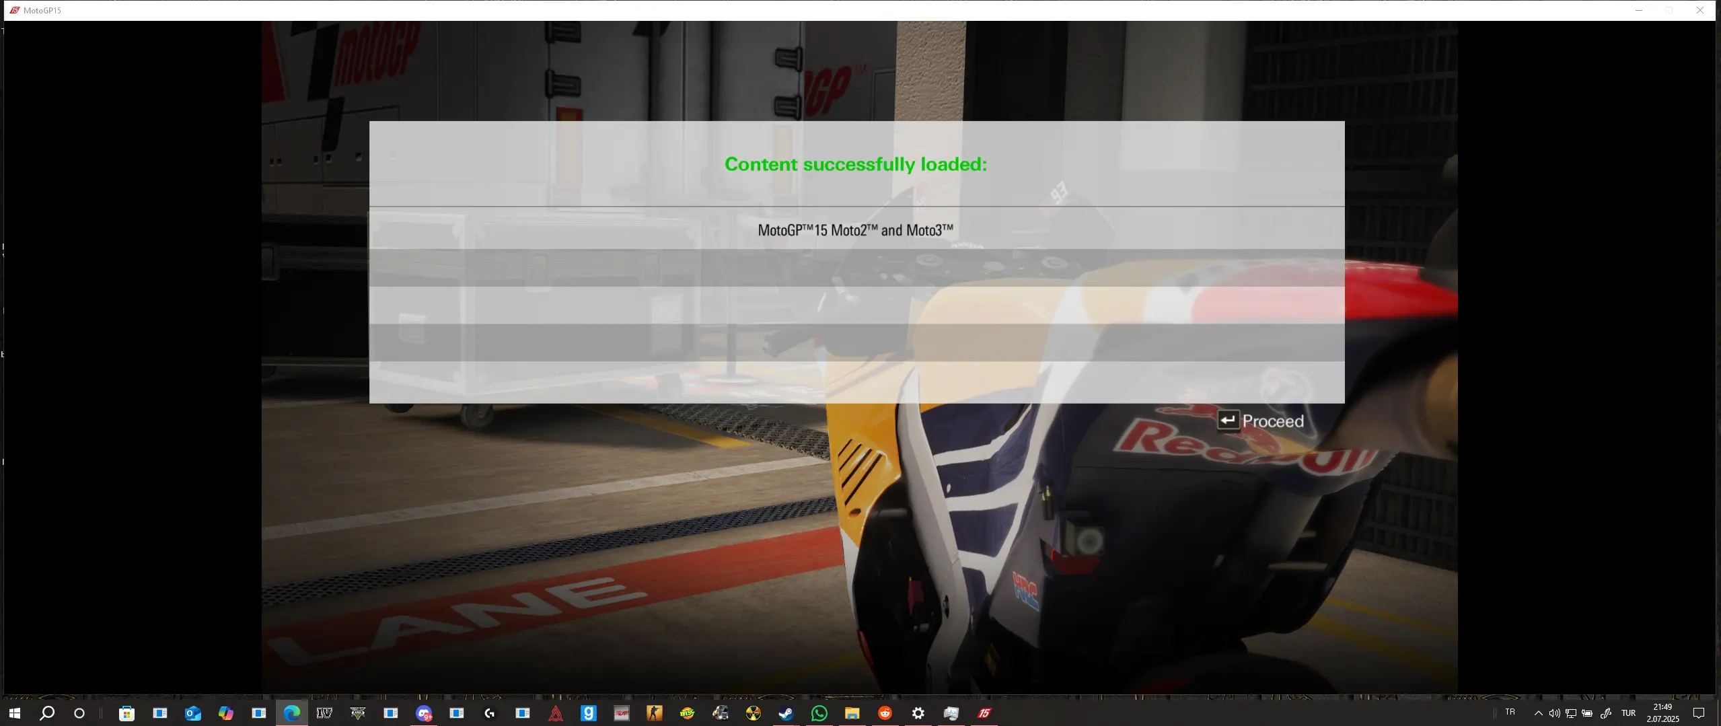Open File Explorer from the taskbar

click(x=852, y=713)
